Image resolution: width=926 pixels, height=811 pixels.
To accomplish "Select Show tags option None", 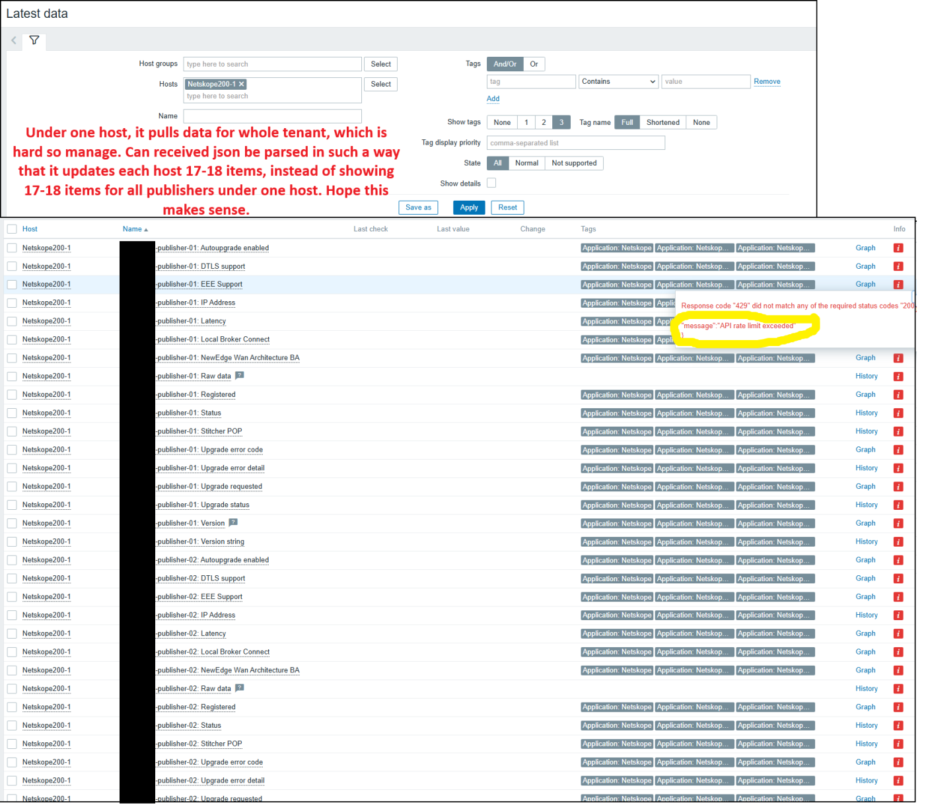I will pos(501,122).
